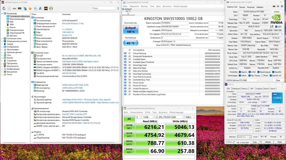The image size is (286, 160).
Task: Toggle the Vulkan checkbox
Action: coord(240,75)
